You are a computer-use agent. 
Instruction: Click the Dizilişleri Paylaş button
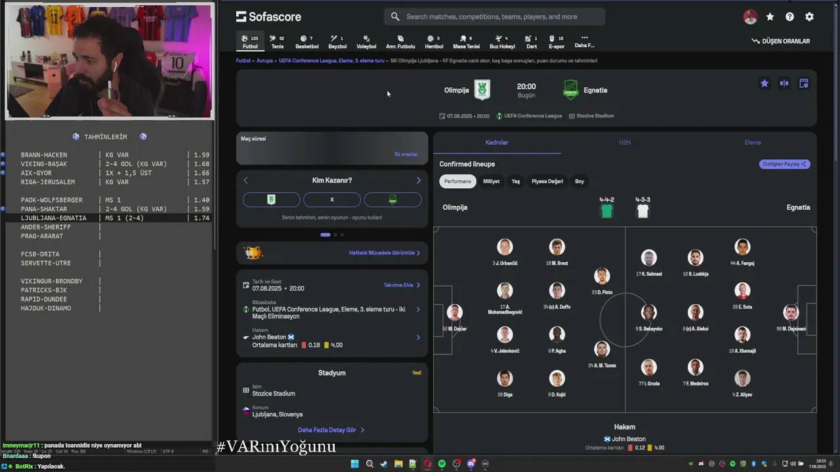click(x=785, y=164)
